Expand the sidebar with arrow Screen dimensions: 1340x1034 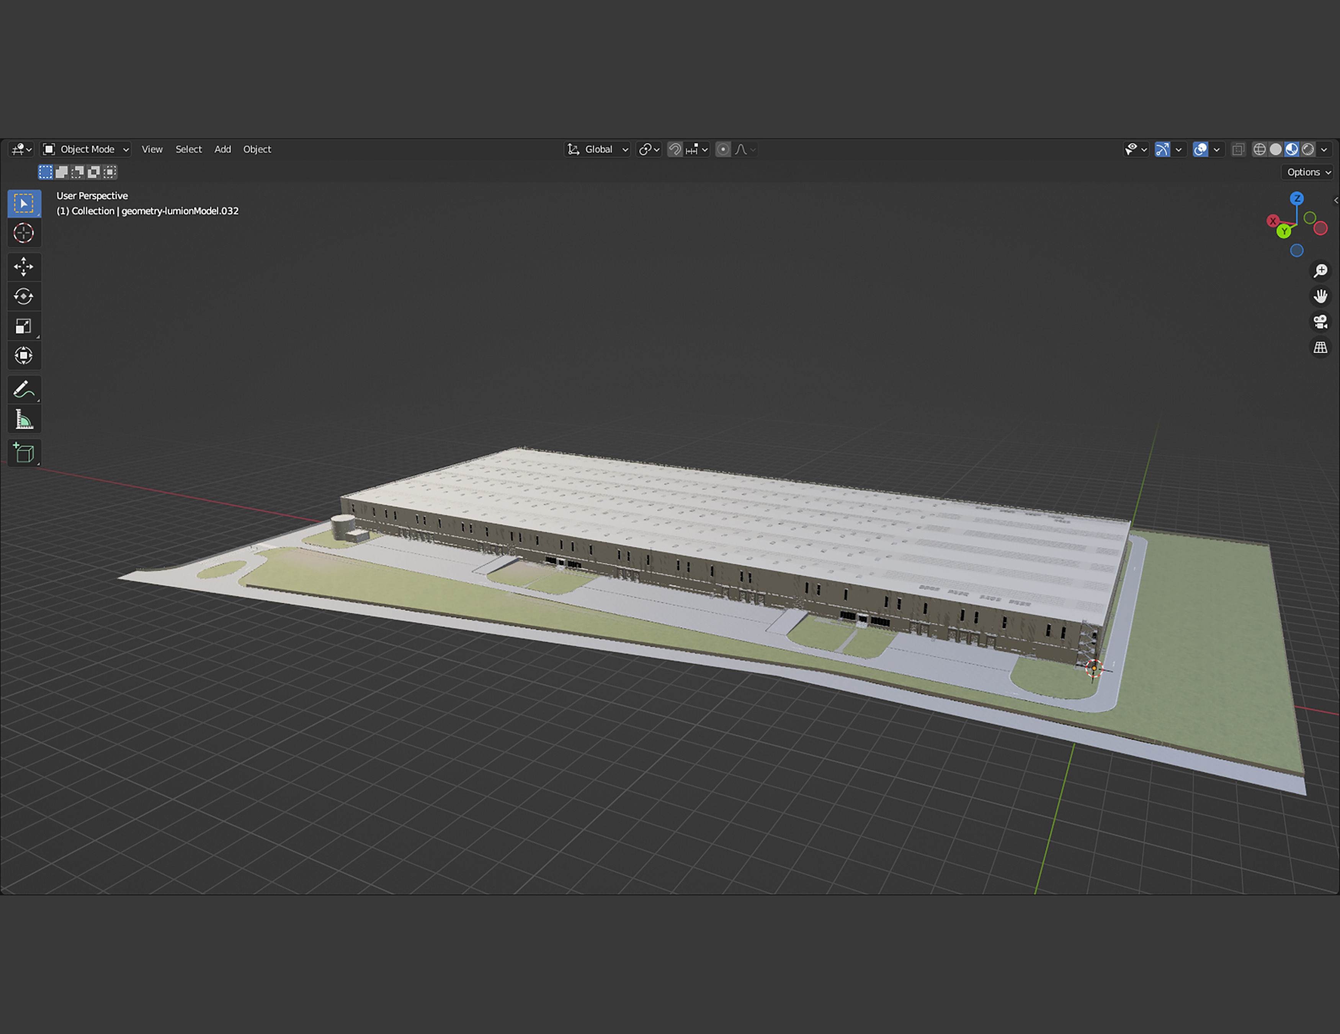1336,201
